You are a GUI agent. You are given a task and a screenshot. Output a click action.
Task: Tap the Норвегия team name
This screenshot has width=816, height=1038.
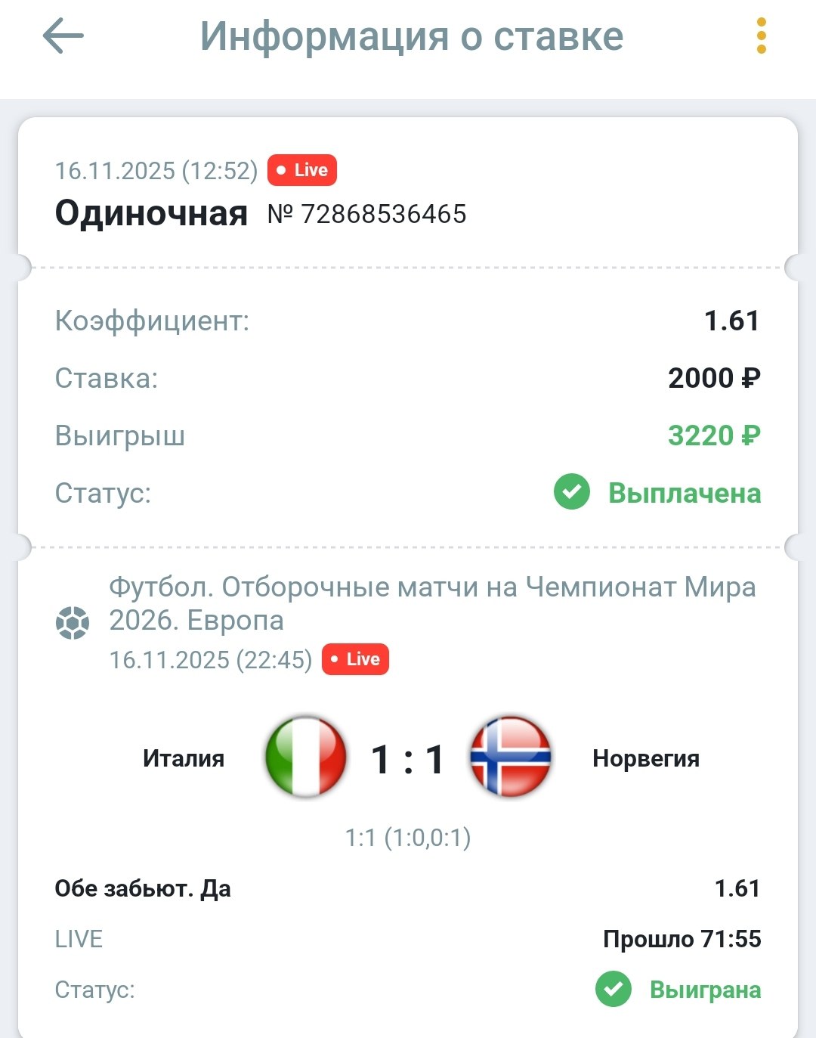(x=646, y=758)
